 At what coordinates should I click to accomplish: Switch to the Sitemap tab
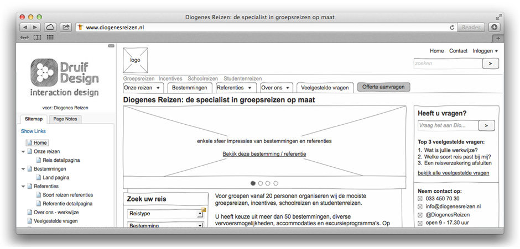[34, 119]
